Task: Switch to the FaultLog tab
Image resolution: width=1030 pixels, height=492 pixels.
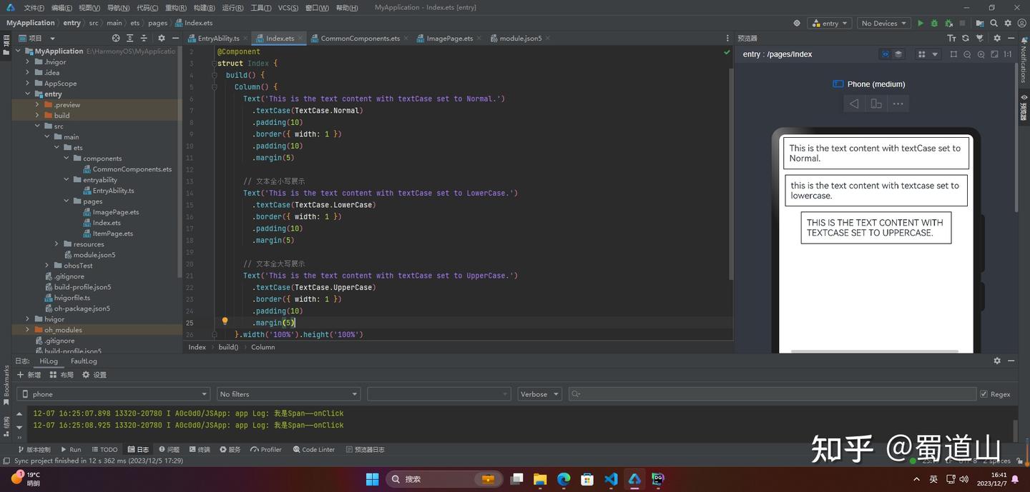Action: pos(84,361)
